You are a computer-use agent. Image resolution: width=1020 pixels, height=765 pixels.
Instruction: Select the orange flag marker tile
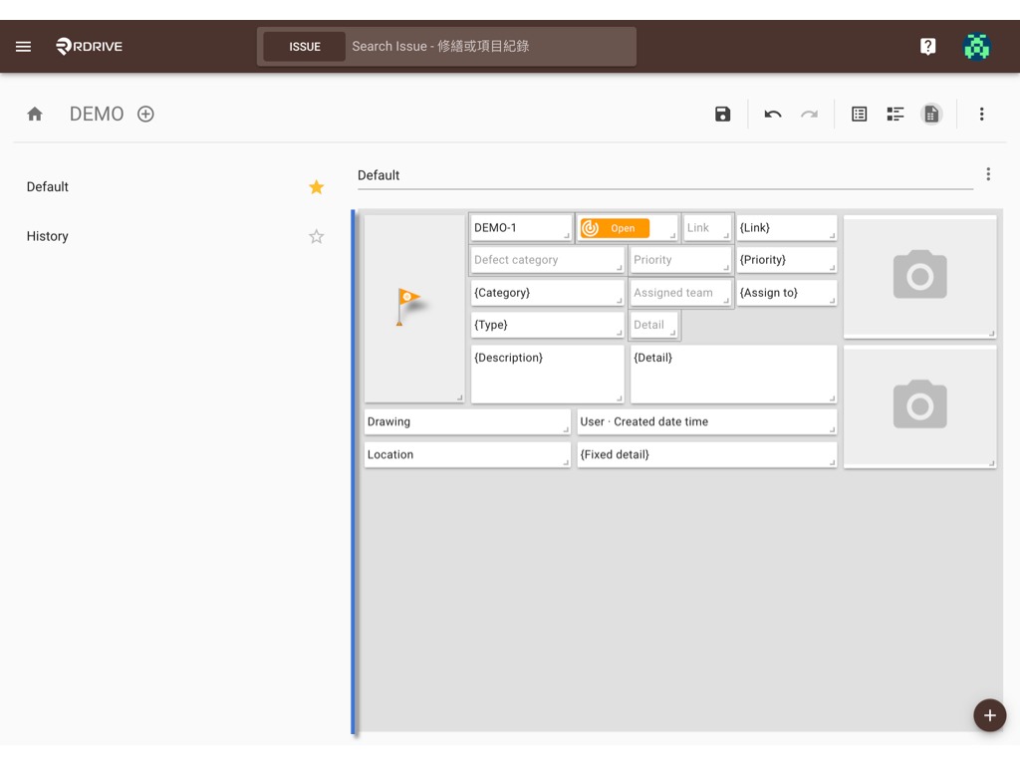pos(413,309)
